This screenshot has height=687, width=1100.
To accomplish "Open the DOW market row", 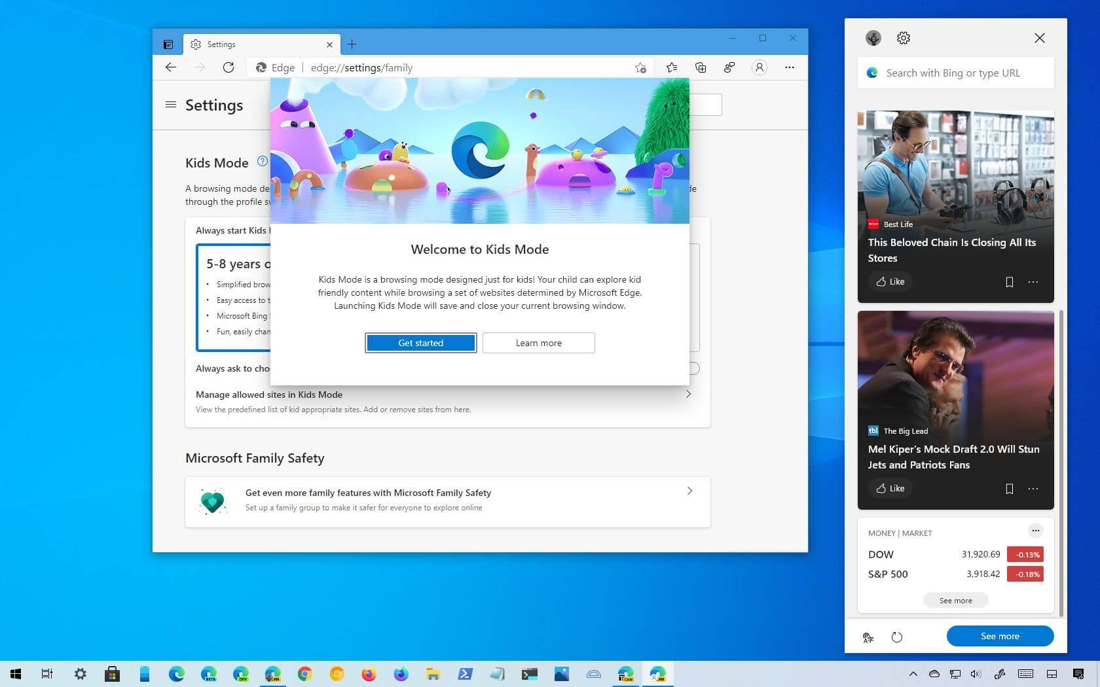I will (956, 554).
